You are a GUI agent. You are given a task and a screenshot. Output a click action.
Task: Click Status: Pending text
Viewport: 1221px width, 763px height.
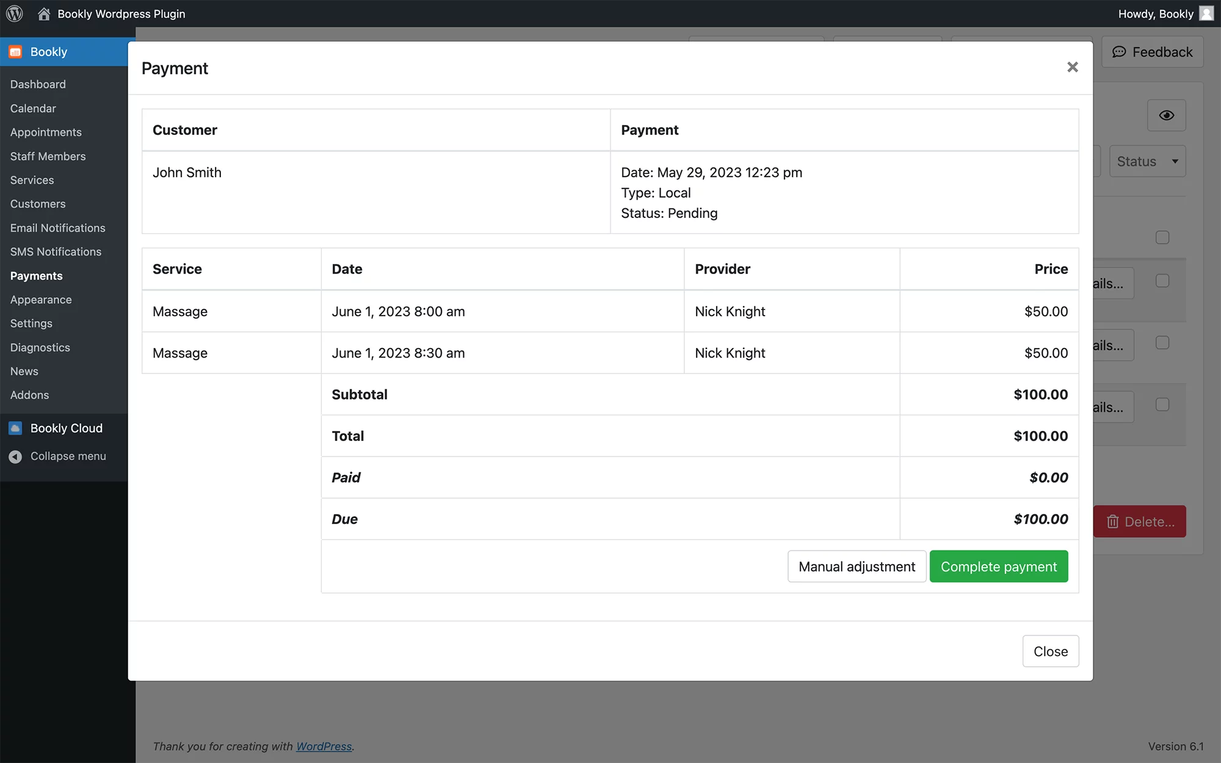669,213
